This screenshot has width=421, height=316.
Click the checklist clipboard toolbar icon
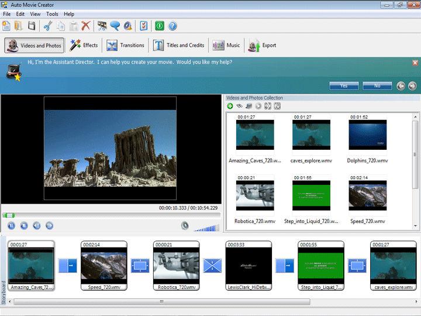144,26
